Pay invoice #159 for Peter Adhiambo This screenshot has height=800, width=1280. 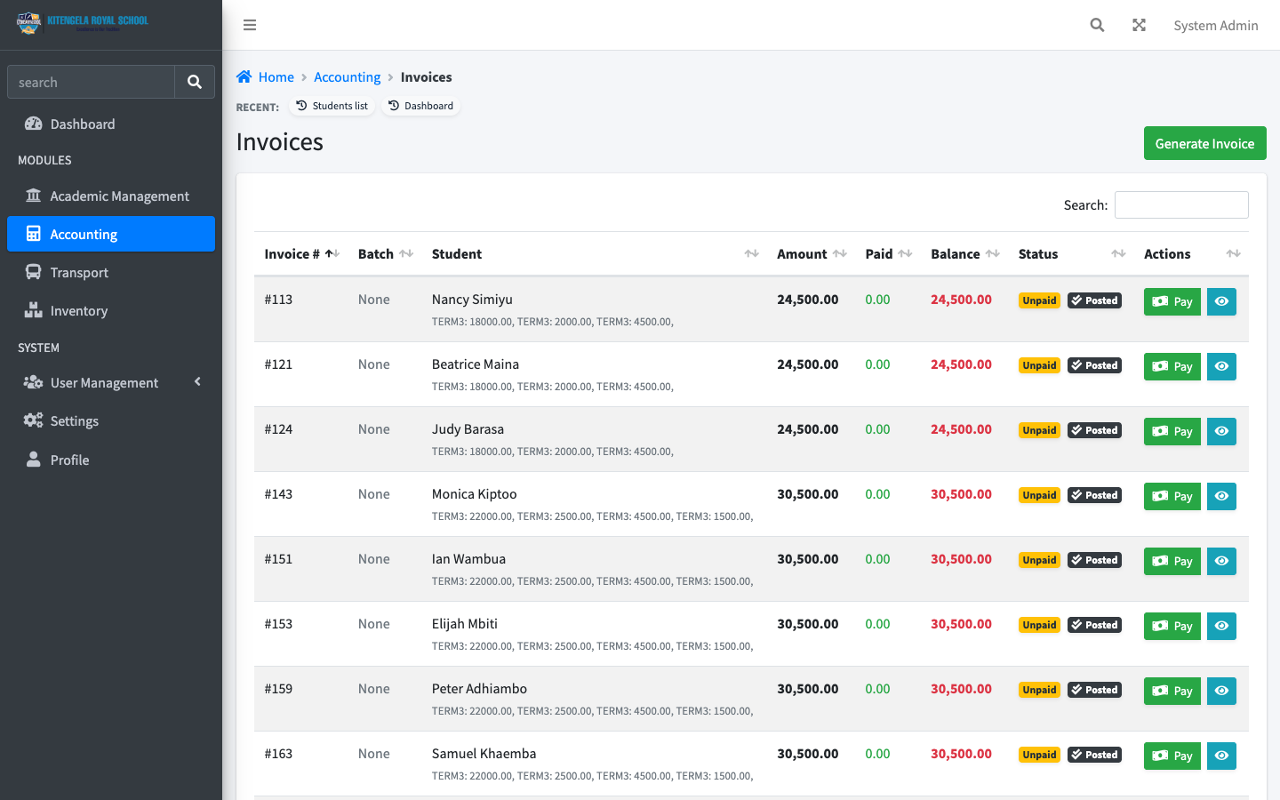coord(1172,691)
